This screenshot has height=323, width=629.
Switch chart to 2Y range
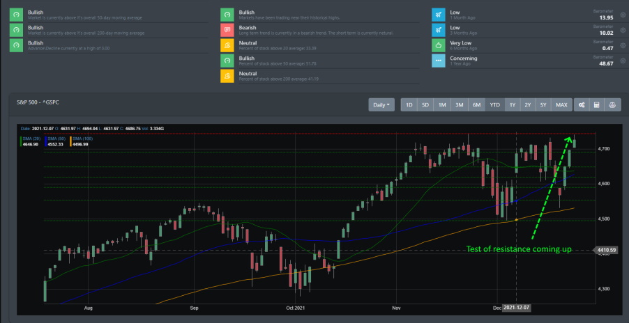(x=527, y=105)
